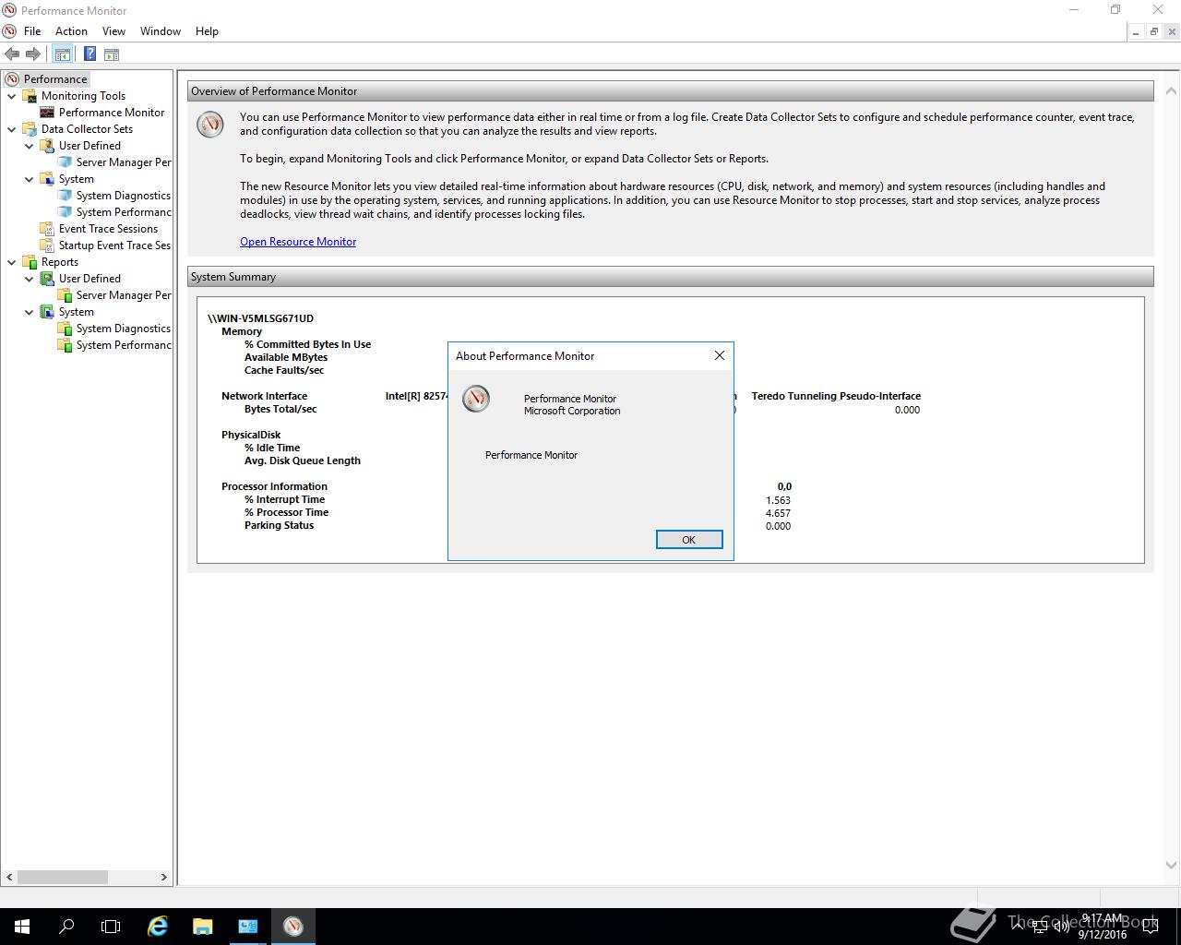Close the About Performance Monitor dialog
The height and width of the screenshot is (945, 1181).
point(720,355)
